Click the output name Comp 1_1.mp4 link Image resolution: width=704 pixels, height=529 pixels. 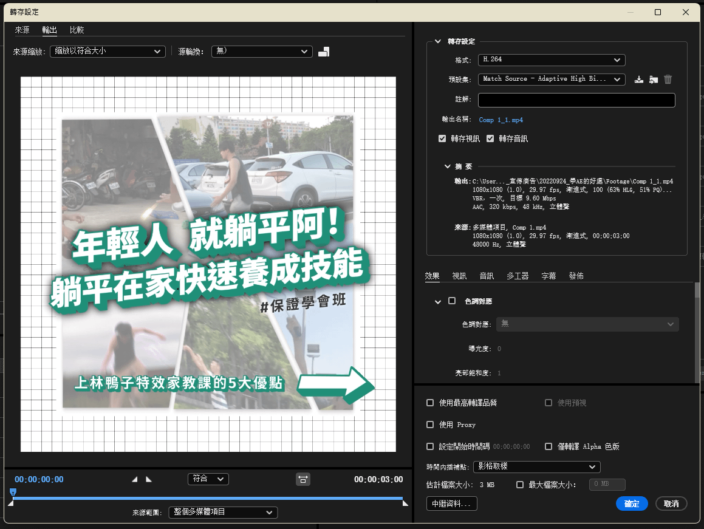pos(501,120)
